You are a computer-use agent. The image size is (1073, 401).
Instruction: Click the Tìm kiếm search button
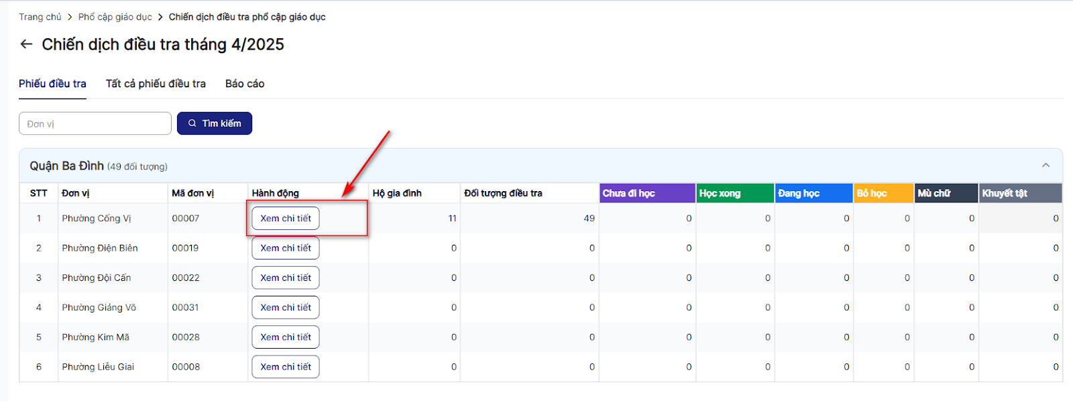[215, 123]
